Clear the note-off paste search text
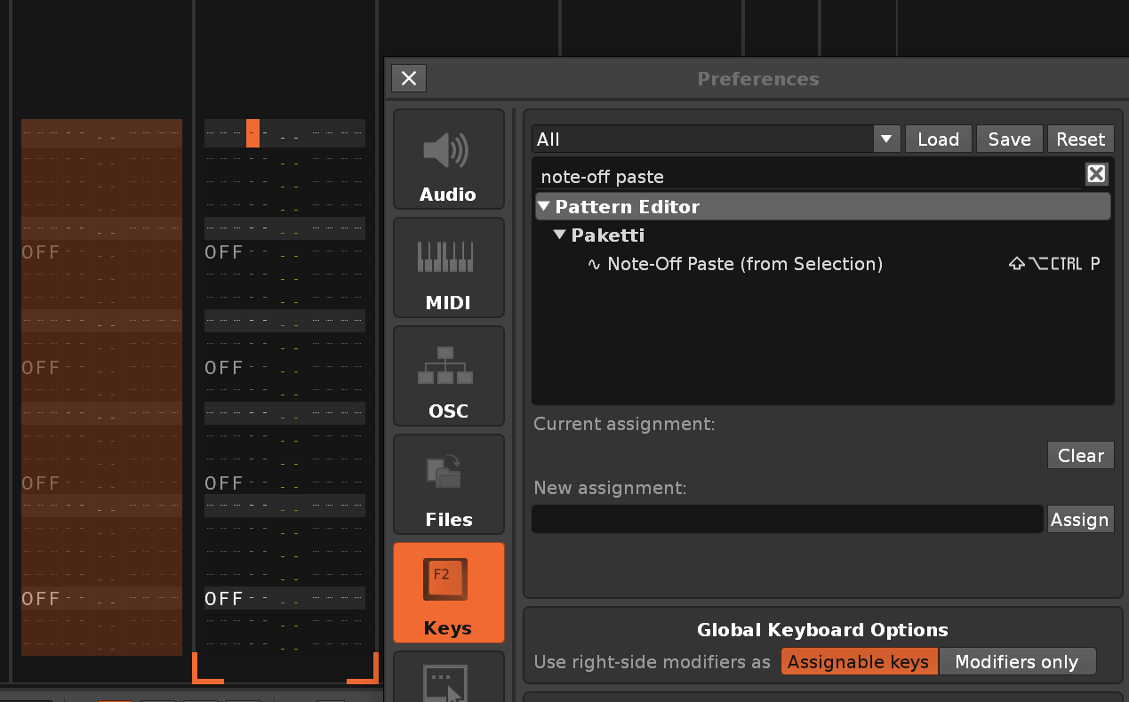The width and height of the screenshot is (1129, 702). (x=1096, y=174)
